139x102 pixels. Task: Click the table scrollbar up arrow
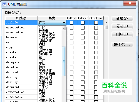coord(106,23)
